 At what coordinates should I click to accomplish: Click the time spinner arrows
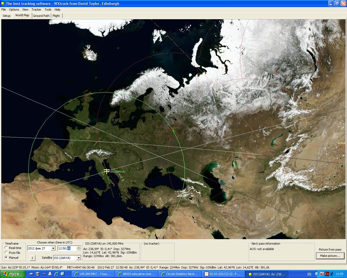(x=79, y=248)
